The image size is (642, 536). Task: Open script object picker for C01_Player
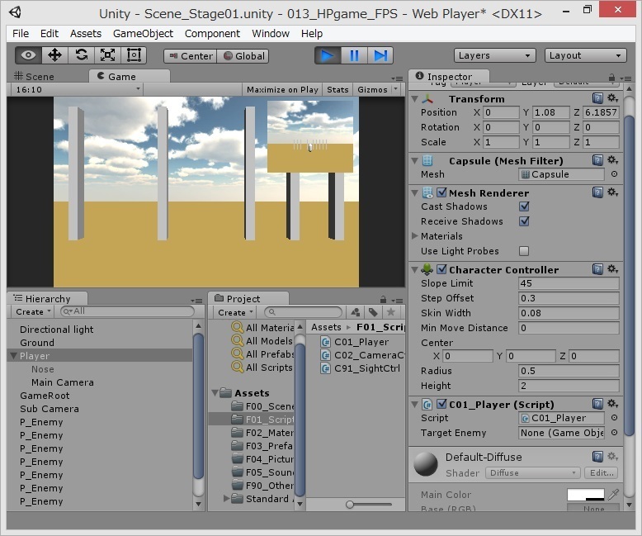coord(614,418)
